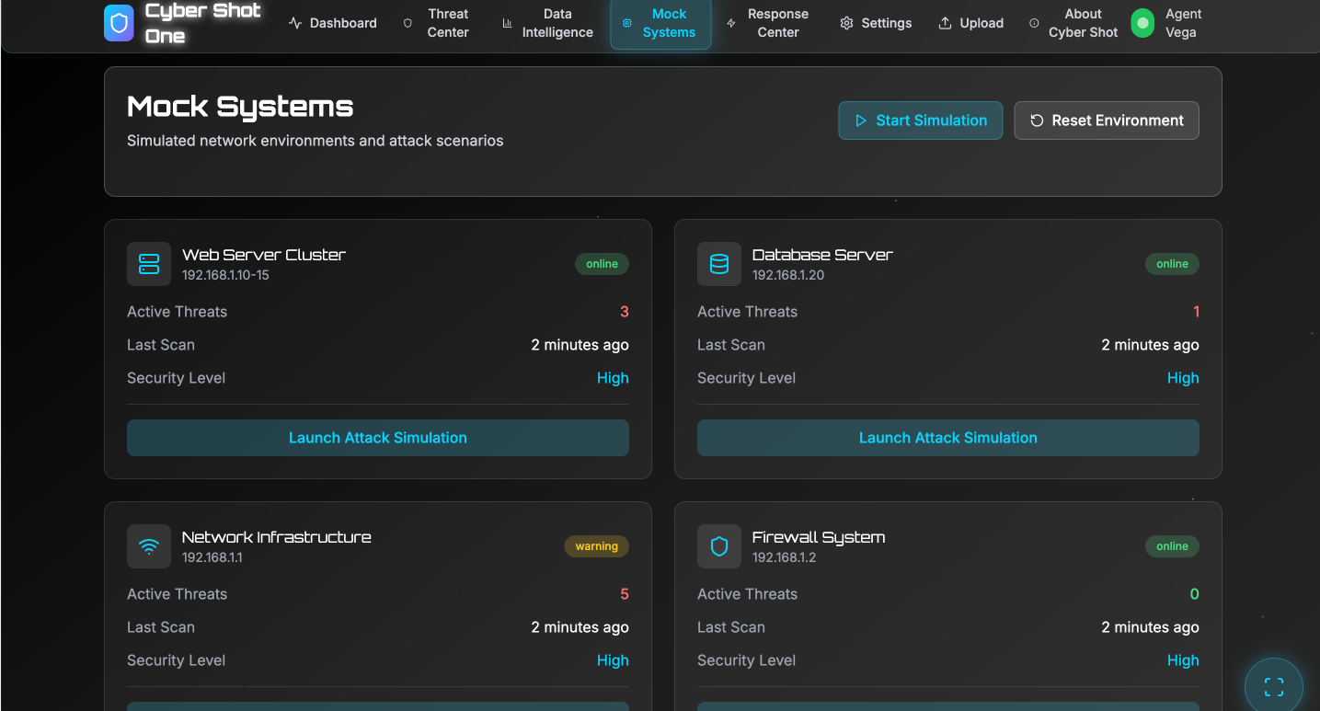Click the Cyber Shot One brand title
This screenshot has height=711, width=1320.
(203, 23)
